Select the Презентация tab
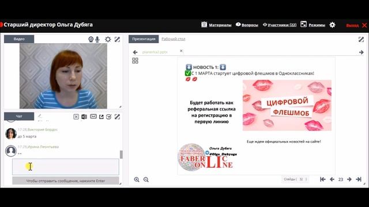The height and width of the screenshot is (207, 369). (144, 39)
